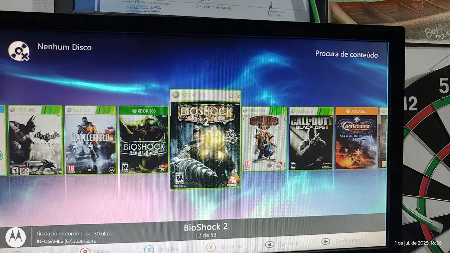This screenshot has width=450, height=253.
Task: Click ESRB M rating on BioShock 2 cover
Action: pos(180,179)
